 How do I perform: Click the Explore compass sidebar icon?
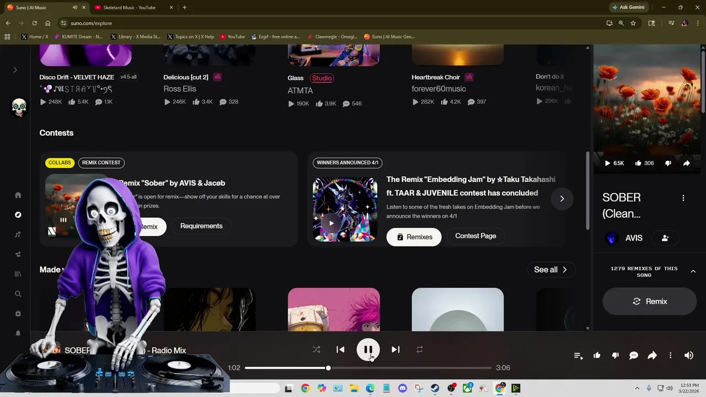[18, 214]
